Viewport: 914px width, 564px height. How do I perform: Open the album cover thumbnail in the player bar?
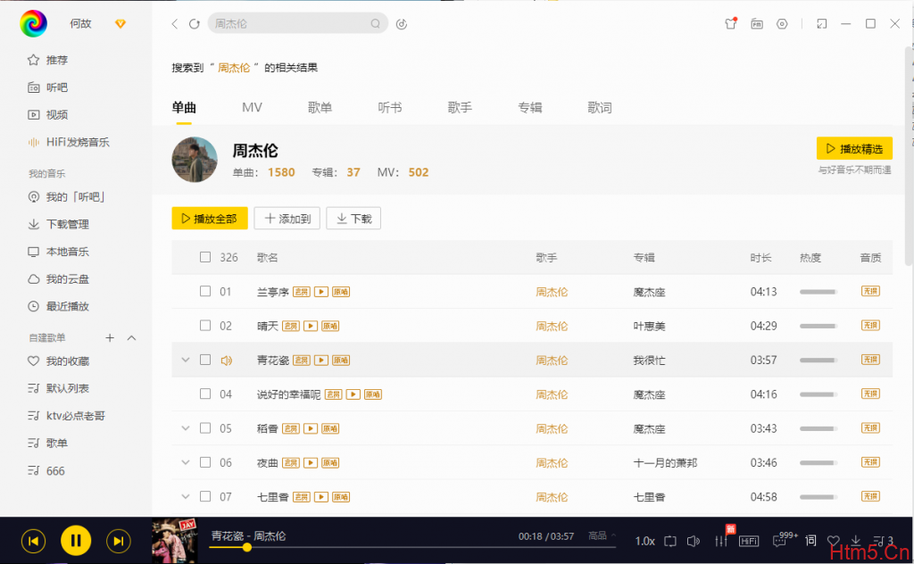pyautogui.click(x=175, y=540)
